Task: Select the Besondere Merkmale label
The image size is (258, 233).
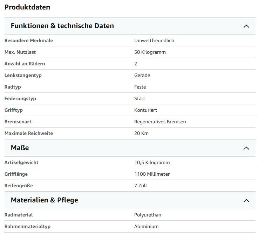Action: 29,40
